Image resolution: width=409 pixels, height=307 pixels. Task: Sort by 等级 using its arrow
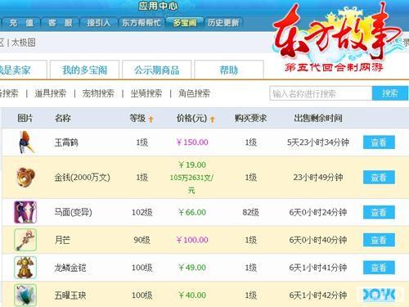[x=151, y=119]
